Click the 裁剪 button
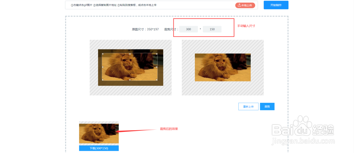The width and height of the screenshot is (354, 153). click(267, 107)
